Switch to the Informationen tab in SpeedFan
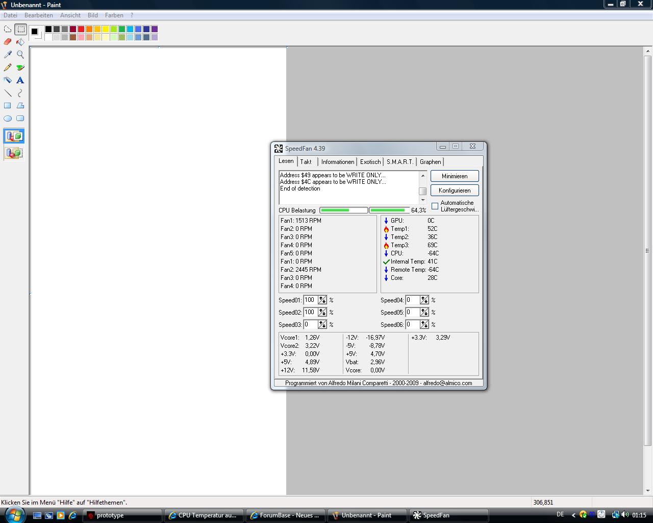This screenshot has width=653, height=523. point(338,162)
